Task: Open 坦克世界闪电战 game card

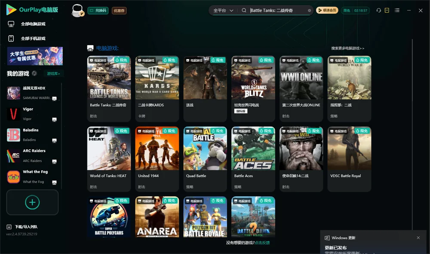Action: (253, 89)
